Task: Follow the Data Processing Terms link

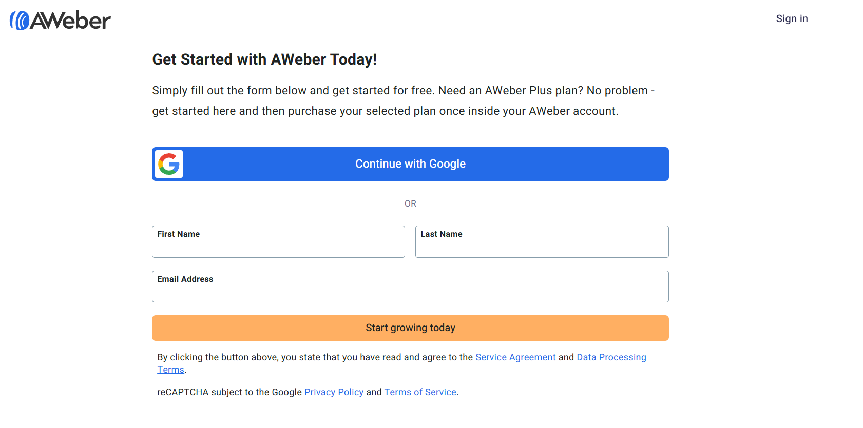Action: pos(611,357)
